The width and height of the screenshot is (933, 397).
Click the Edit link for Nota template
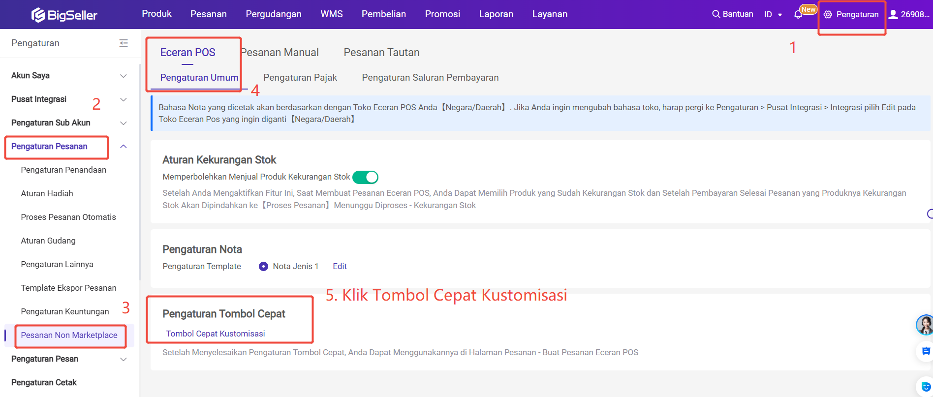coord(340,267)
